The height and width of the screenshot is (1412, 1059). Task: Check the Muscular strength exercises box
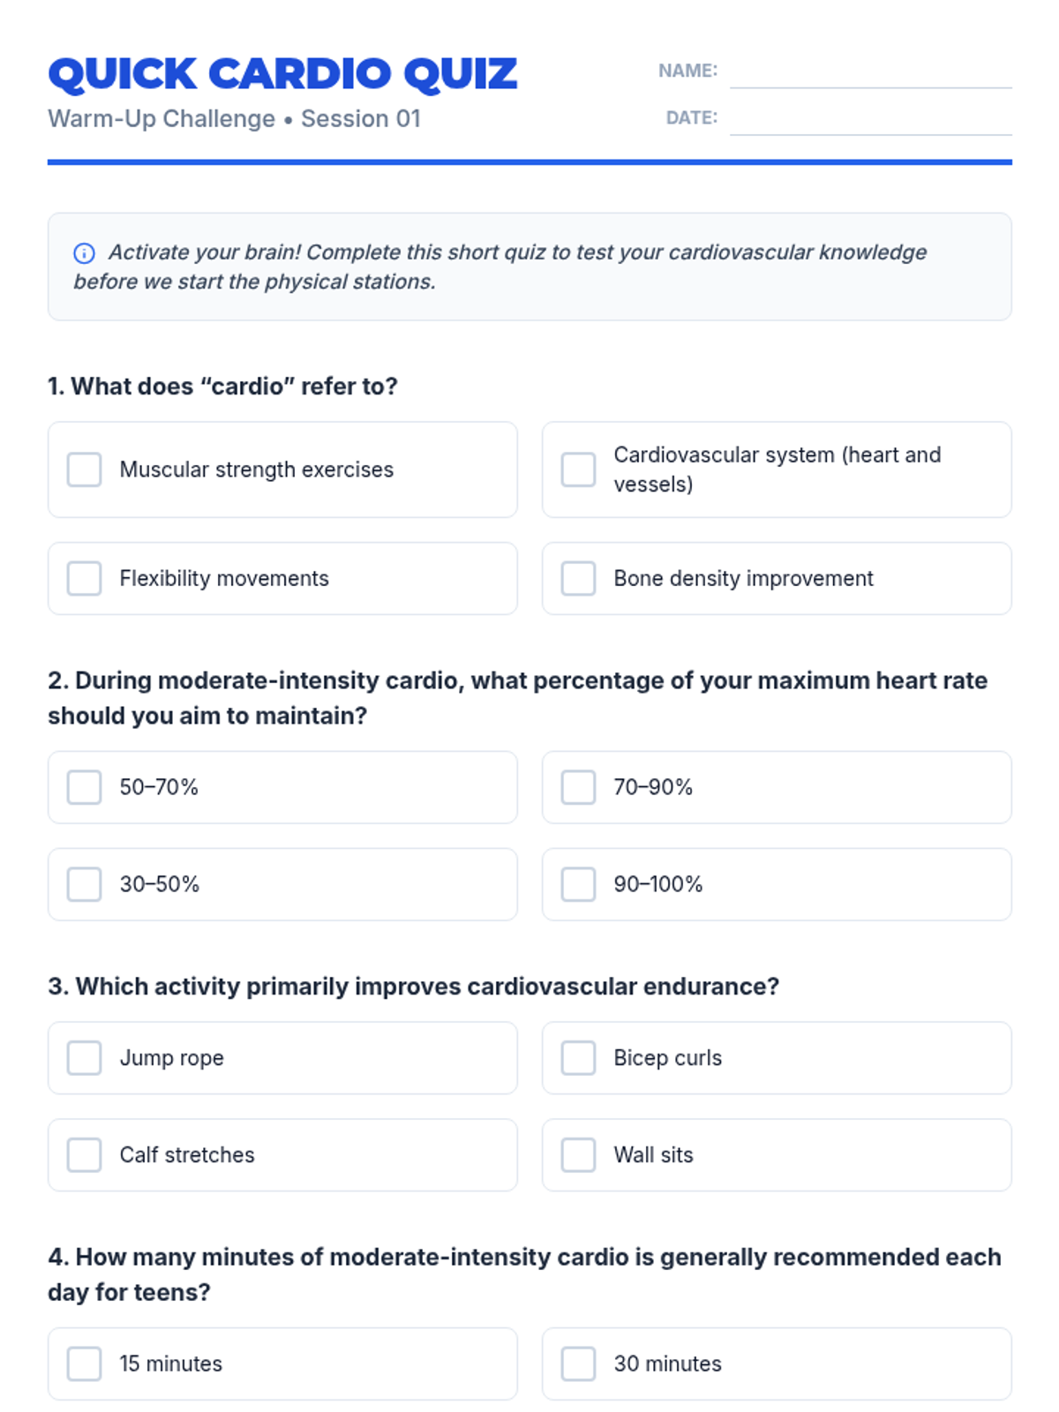(85, 469)
